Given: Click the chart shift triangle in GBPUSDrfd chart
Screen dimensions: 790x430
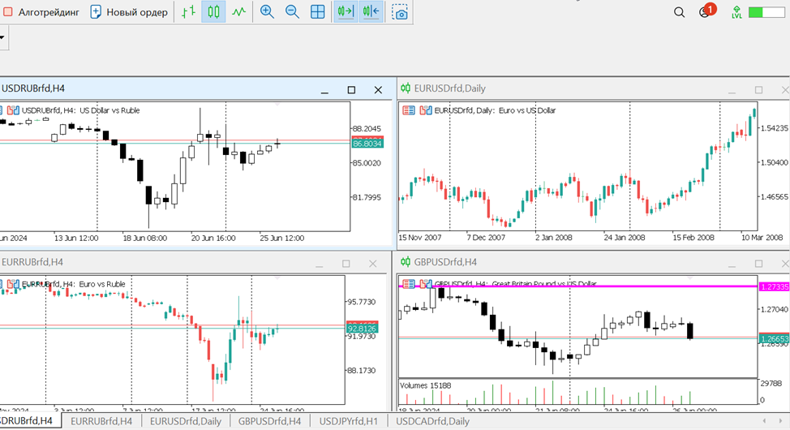Looking at the screenshot, I should pyautogui.click(x=689, y=277).
